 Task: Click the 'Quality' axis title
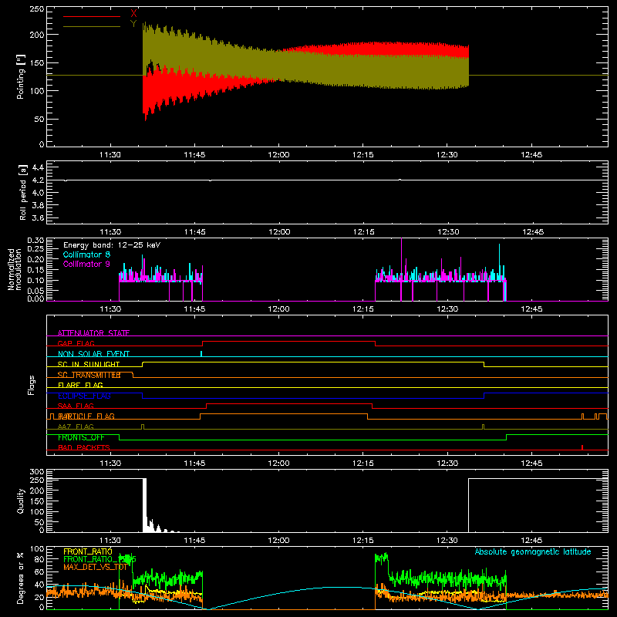[21, 501]
